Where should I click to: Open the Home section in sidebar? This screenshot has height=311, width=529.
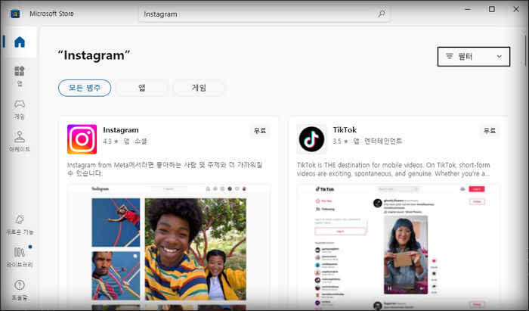[20, 42]
